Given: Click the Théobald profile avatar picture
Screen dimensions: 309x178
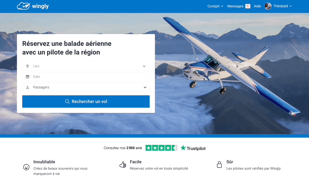Looking at the screenshot, I should pos(268,6).
